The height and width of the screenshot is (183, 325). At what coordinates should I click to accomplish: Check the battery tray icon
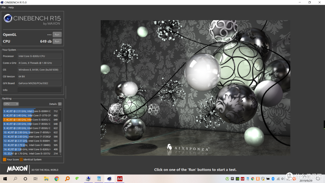point(268,179)
